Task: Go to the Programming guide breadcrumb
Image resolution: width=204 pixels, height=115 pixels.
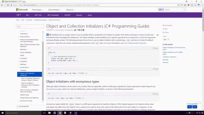Action: pyautogui.click(x=40, y=20)
